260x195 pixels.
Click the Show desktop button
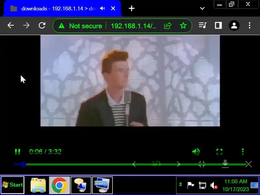click(254, 185)
